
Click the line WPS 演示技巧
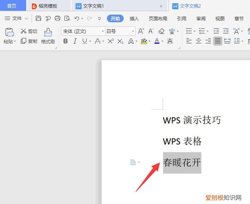pyautogui.click(x=192, y=120)
